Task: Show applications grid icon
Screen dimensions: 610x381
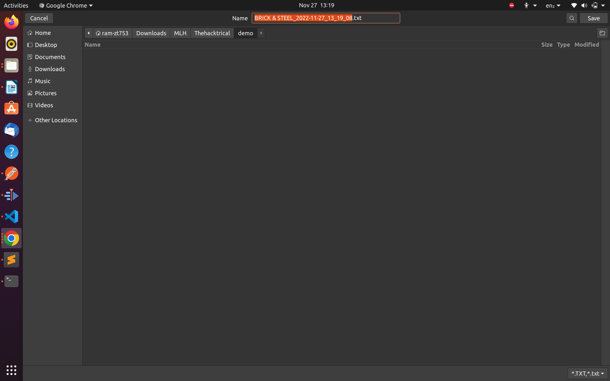Action: point(11,370)
